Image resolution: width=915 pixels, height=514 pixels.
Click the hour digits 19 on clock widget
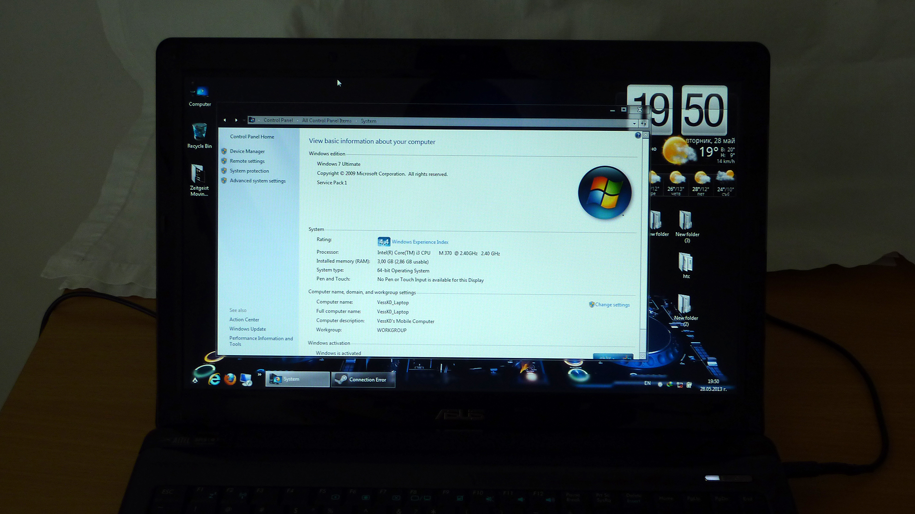click(650, 110)
